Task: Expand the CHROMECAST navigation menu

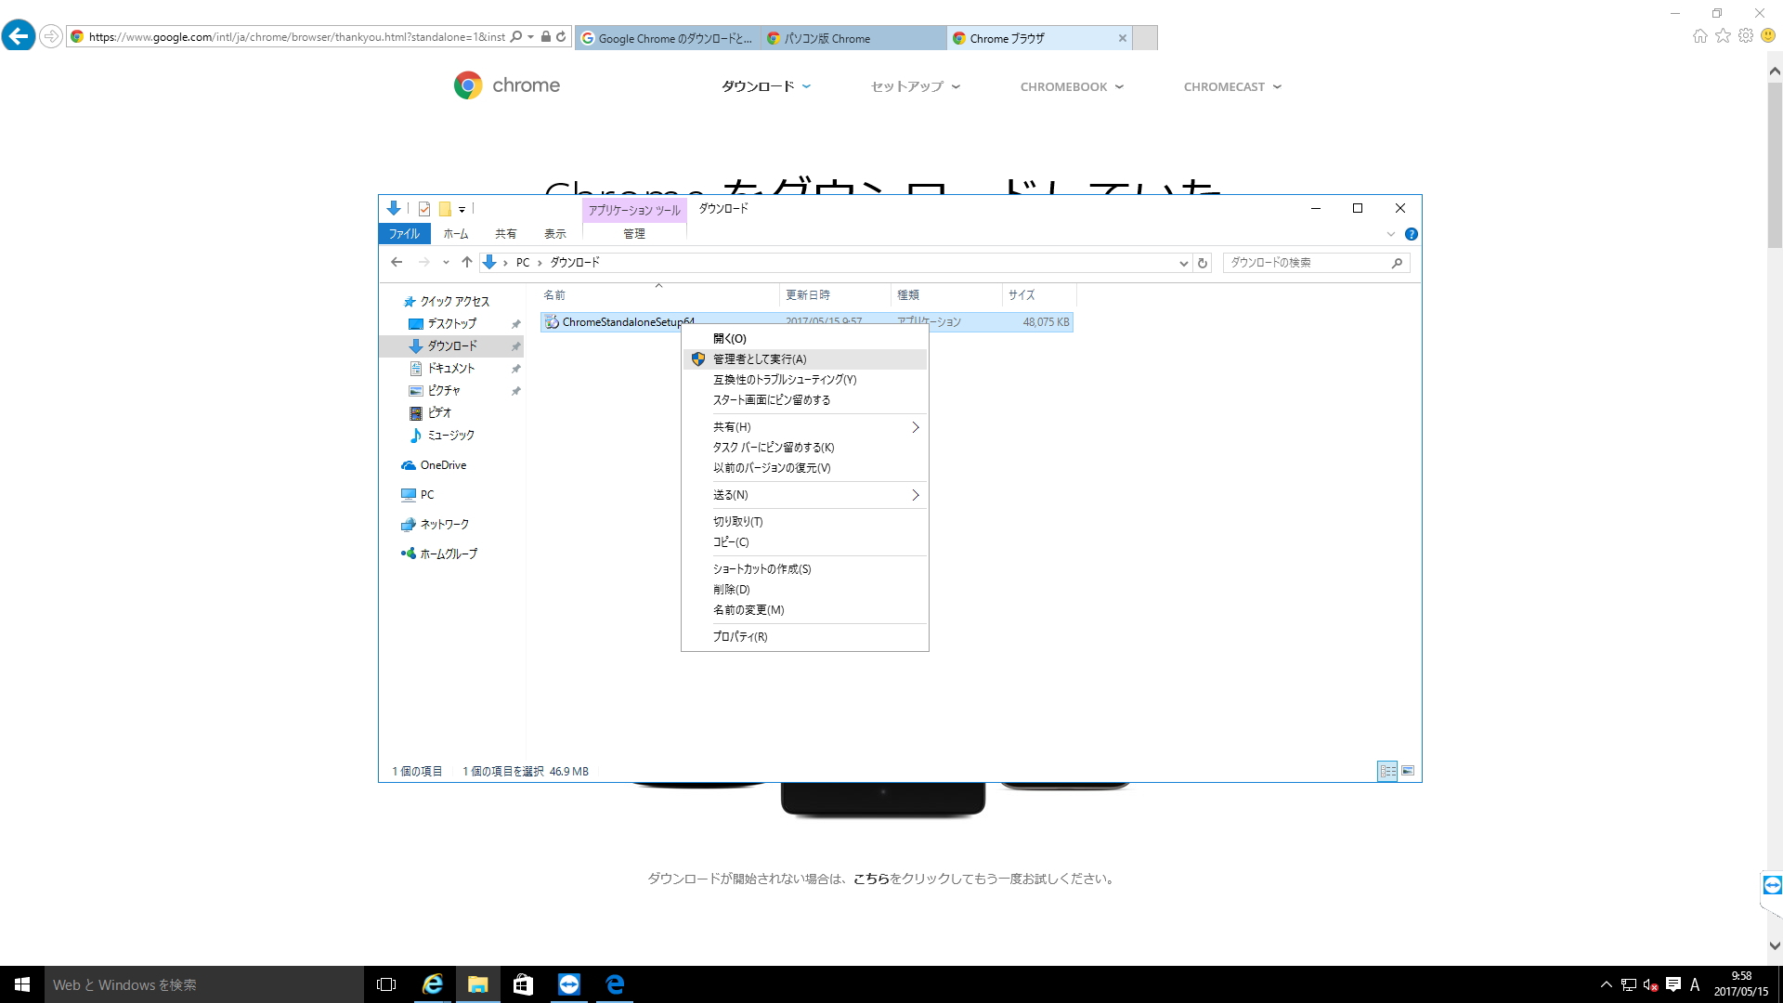Action: pos(1232,86)
